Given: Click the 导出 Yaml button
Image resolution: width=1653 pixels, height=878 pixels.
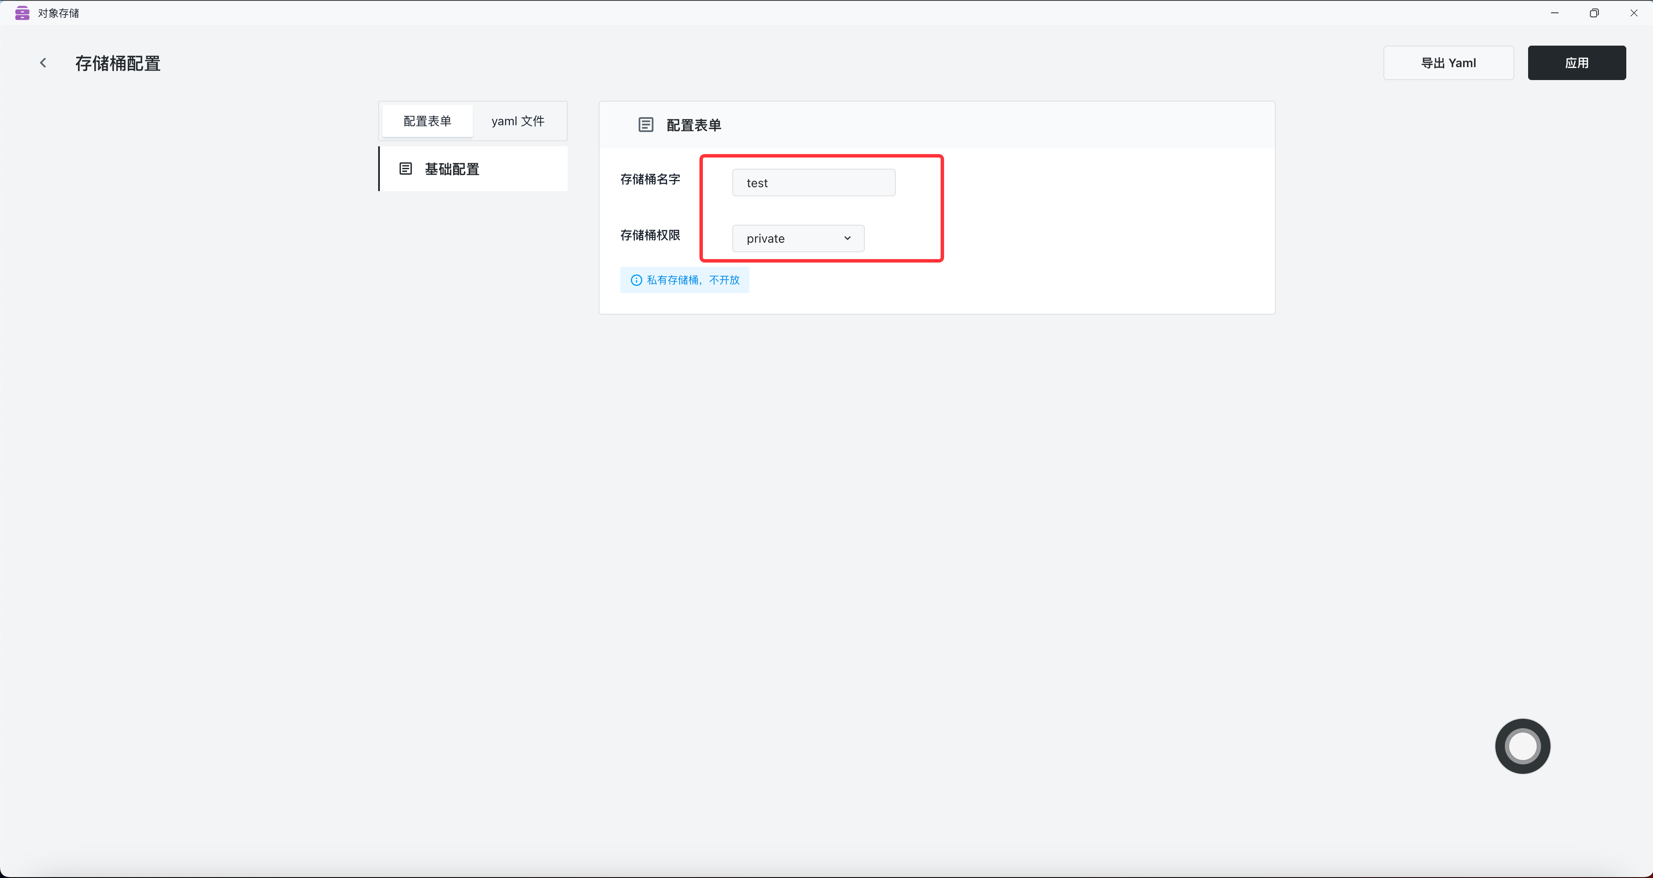Looking at the screenshot, I should 1448,63.
